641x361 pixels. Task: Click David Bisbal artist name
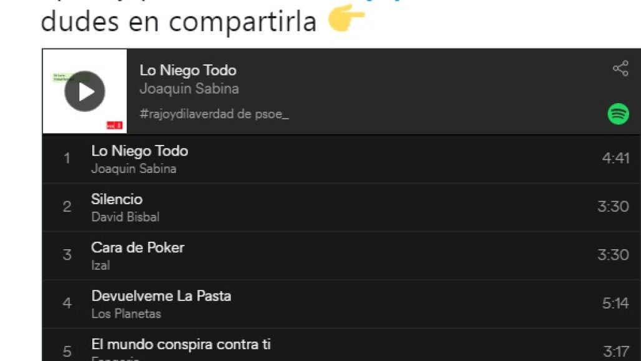[125, 217]
